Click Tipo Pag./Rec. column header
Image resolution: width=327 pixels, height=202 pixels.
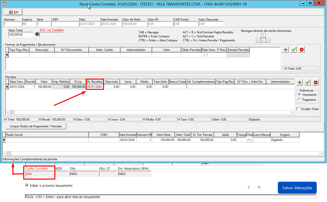(x=19, y=50)
